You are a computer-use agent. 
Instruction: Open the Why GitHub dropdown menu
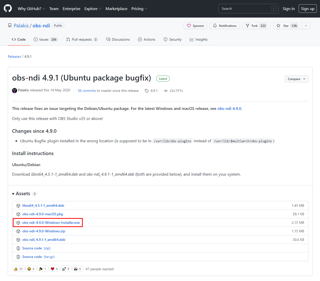31,9
